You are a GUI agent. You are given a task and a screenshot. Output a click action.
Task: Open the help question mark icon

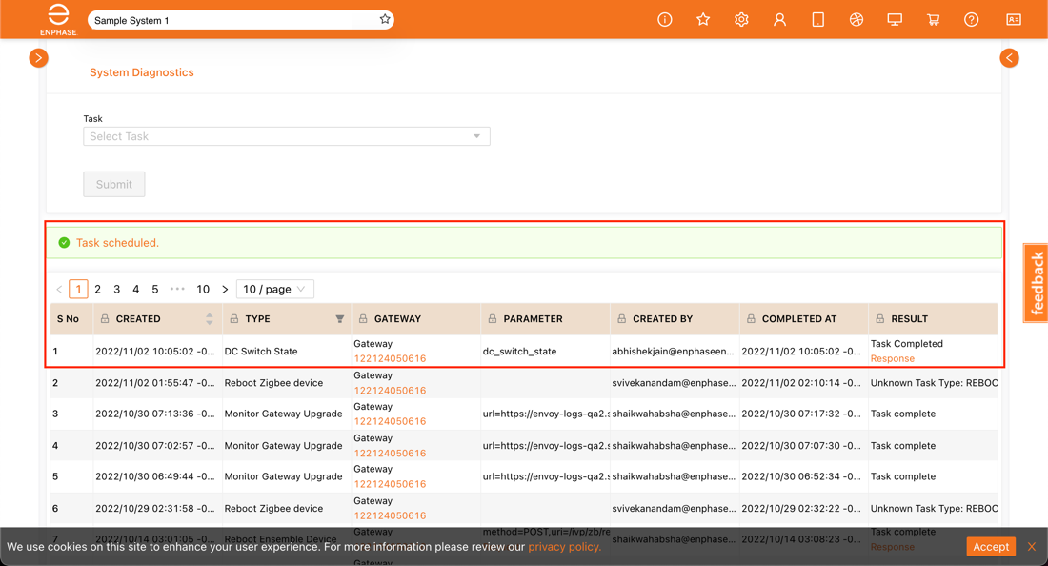pyautogui.click(x=970, y=19)
